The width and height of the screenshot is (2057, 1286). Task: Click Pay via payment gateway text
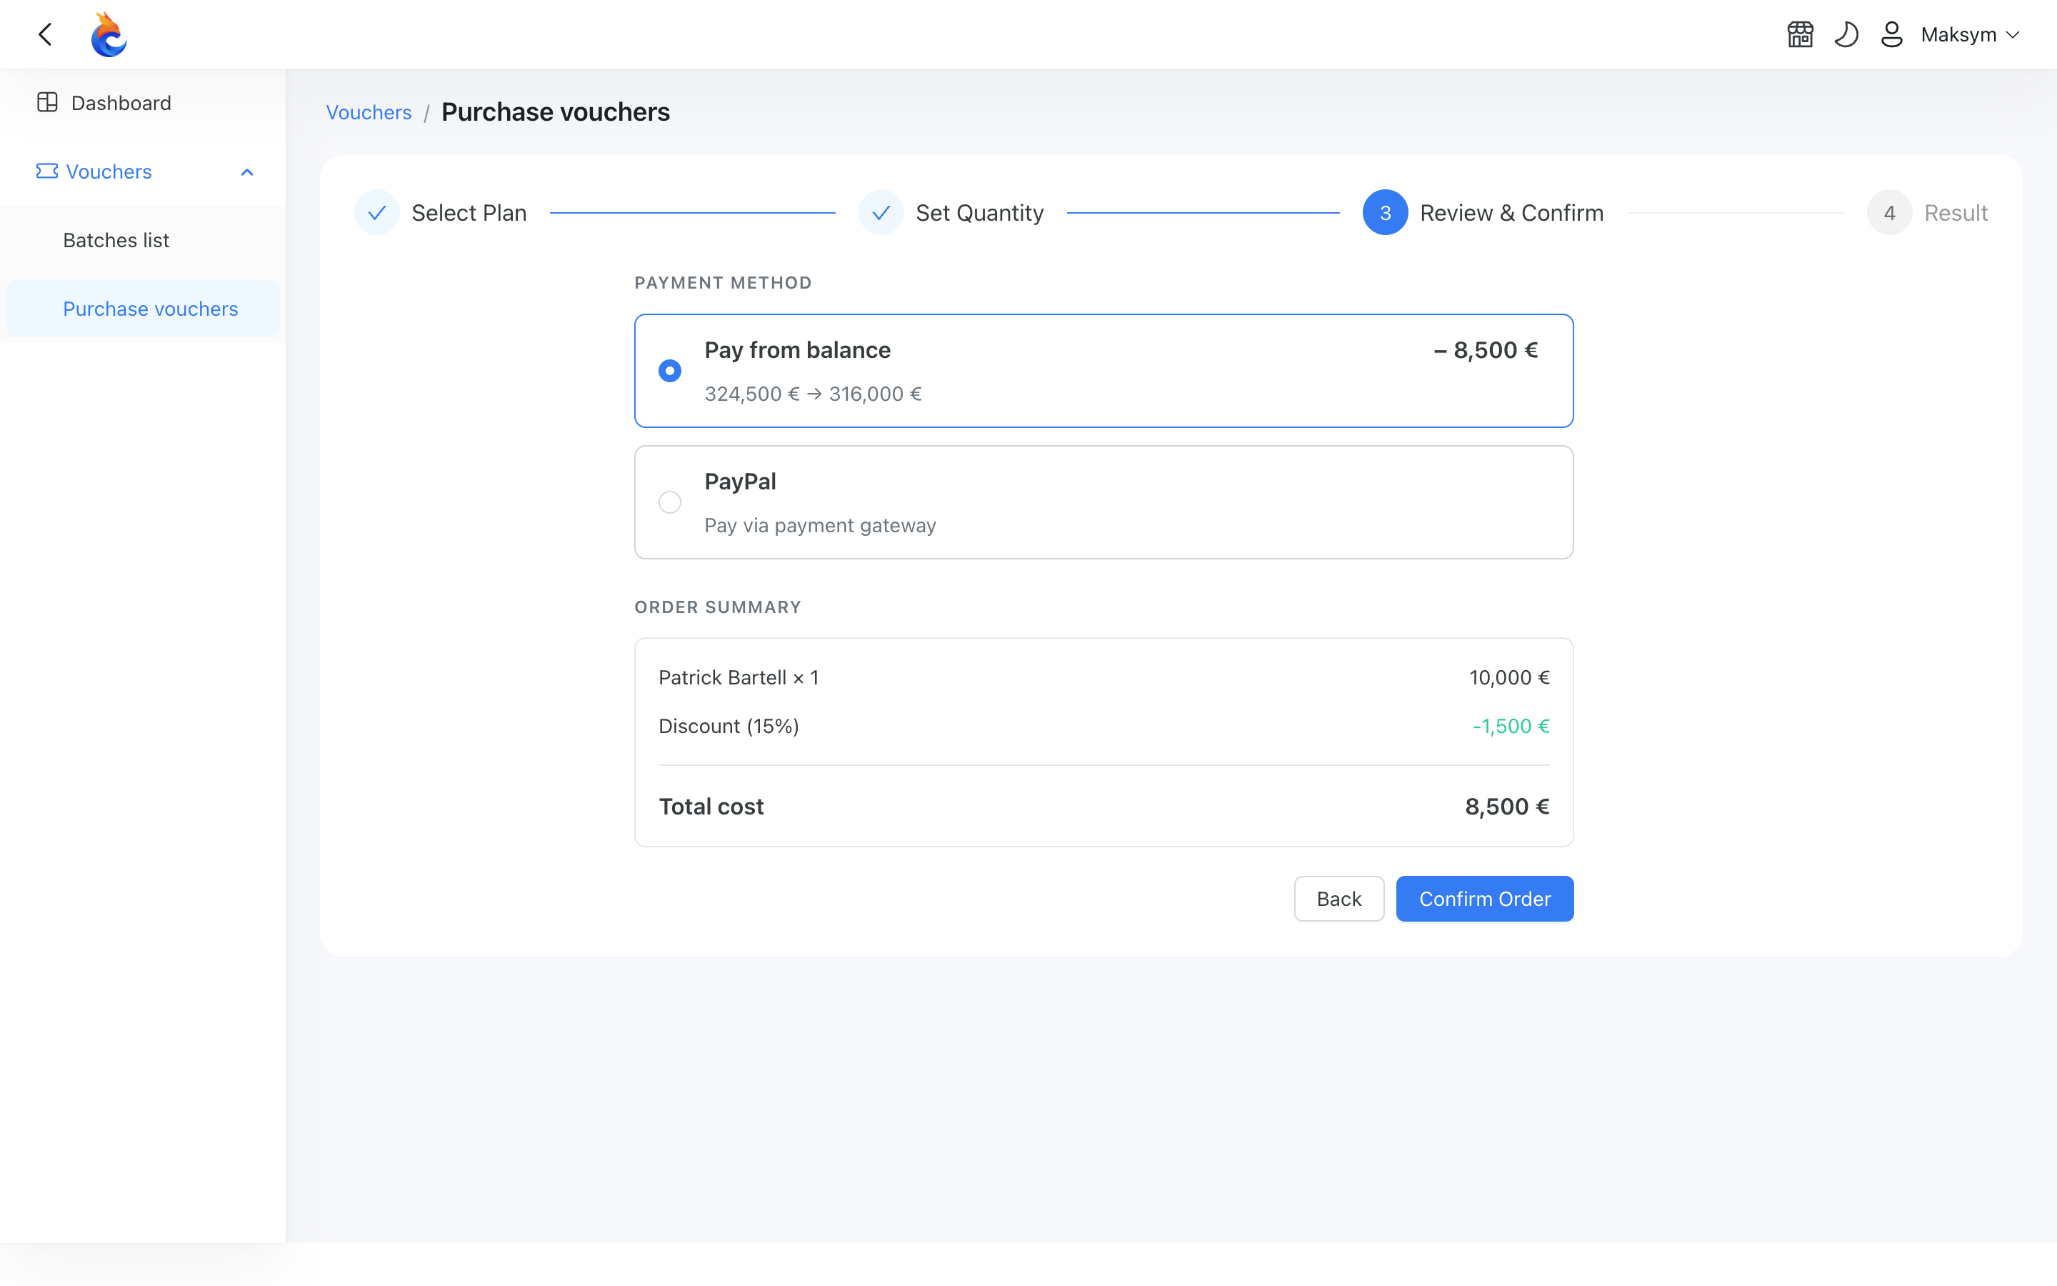(820, 526)
